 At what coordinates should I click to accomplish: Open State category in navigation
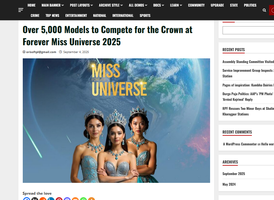tap(234, 5)
